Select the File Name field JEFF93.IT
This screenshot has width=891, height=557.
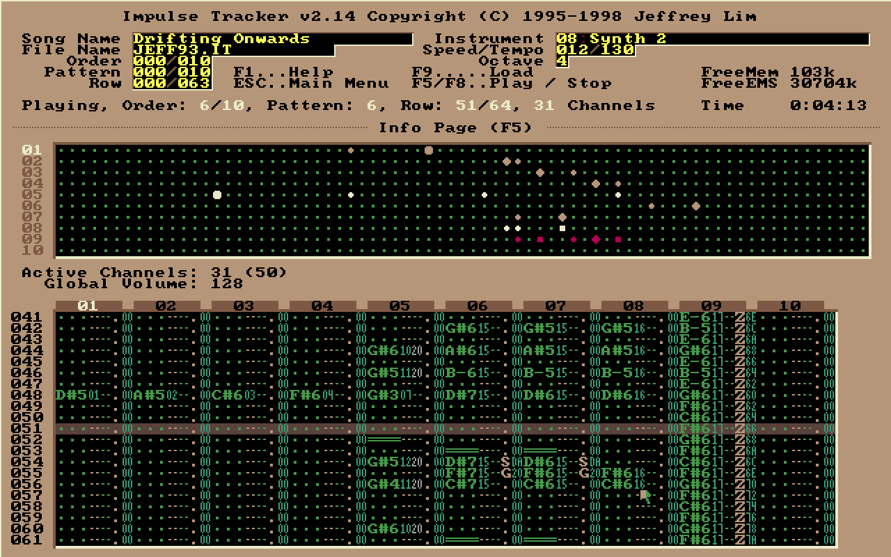[234, 50]
